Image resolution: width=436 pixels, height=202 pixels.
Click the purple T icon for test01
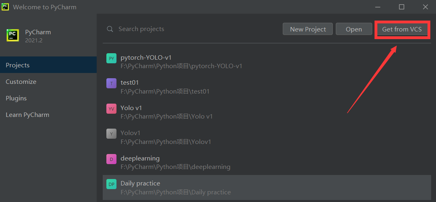pos(111,83)
